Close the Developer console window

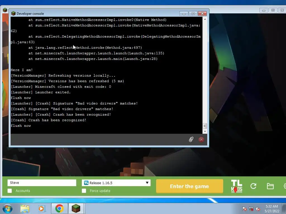tap(202, 14)
